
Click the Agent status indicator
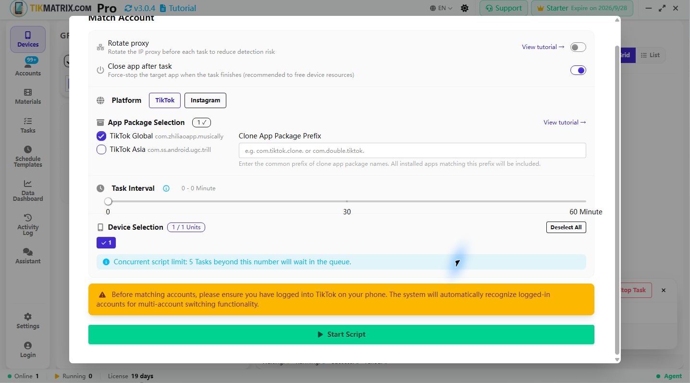click(x=669, y=376)
